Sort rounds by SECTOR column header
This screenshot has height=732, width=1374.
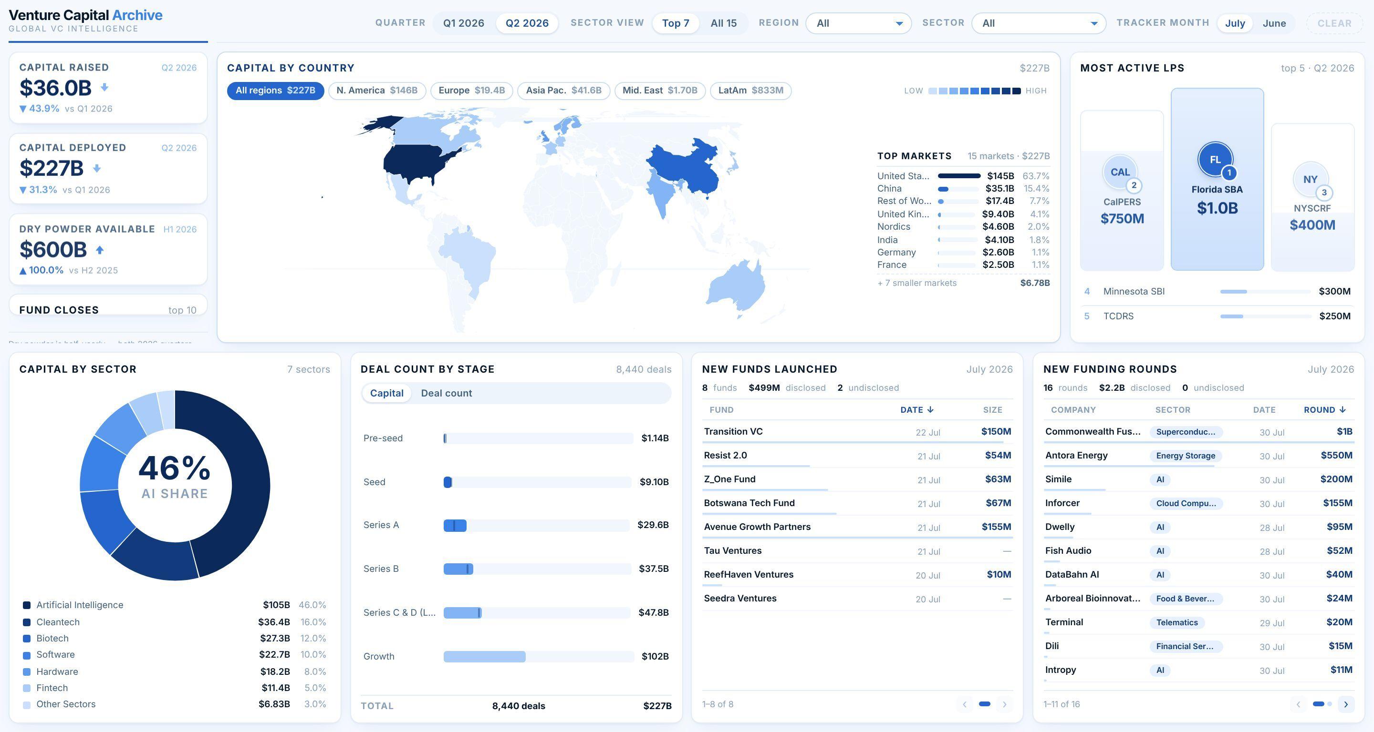click(1172, 410)
